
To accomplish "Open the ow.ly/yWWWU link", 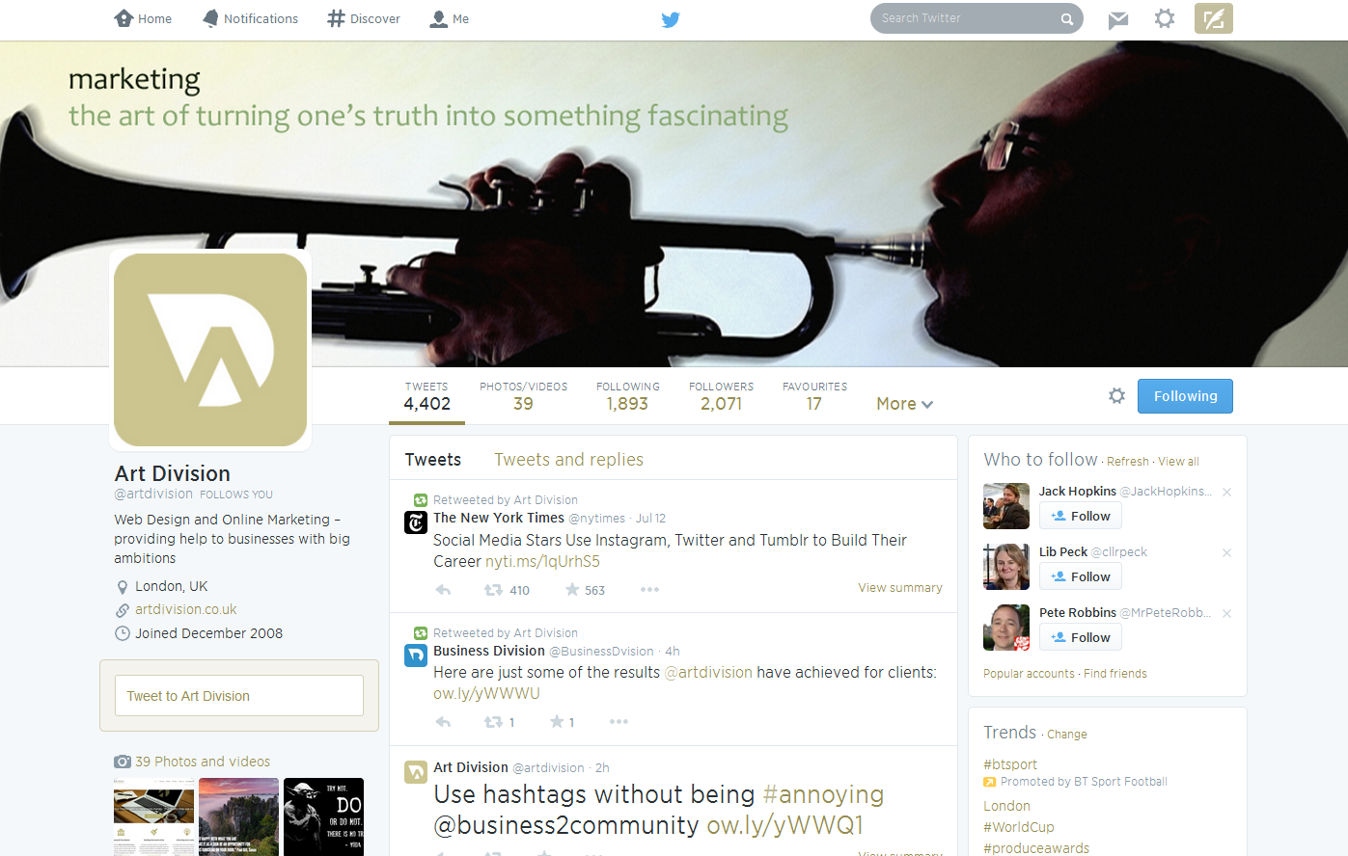I will point(486,693).
